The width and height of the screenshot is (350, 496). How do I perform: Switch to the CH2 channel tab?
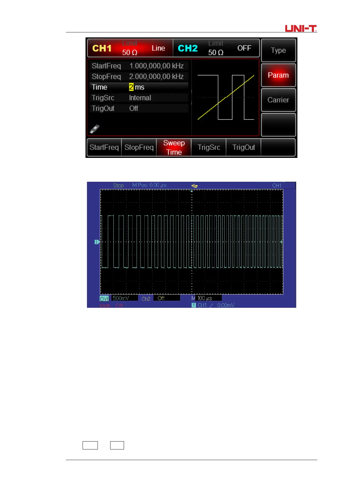216,48
